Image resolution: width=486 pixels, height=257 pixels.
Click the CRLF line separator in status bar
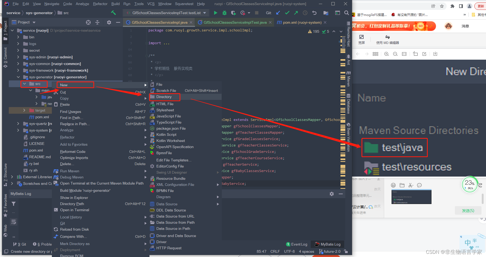(275, 251)
